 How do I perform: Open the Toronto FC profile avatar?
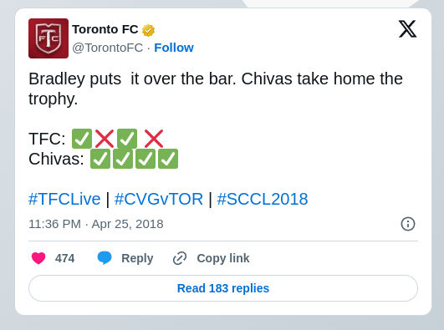click(x=48, y=38)
